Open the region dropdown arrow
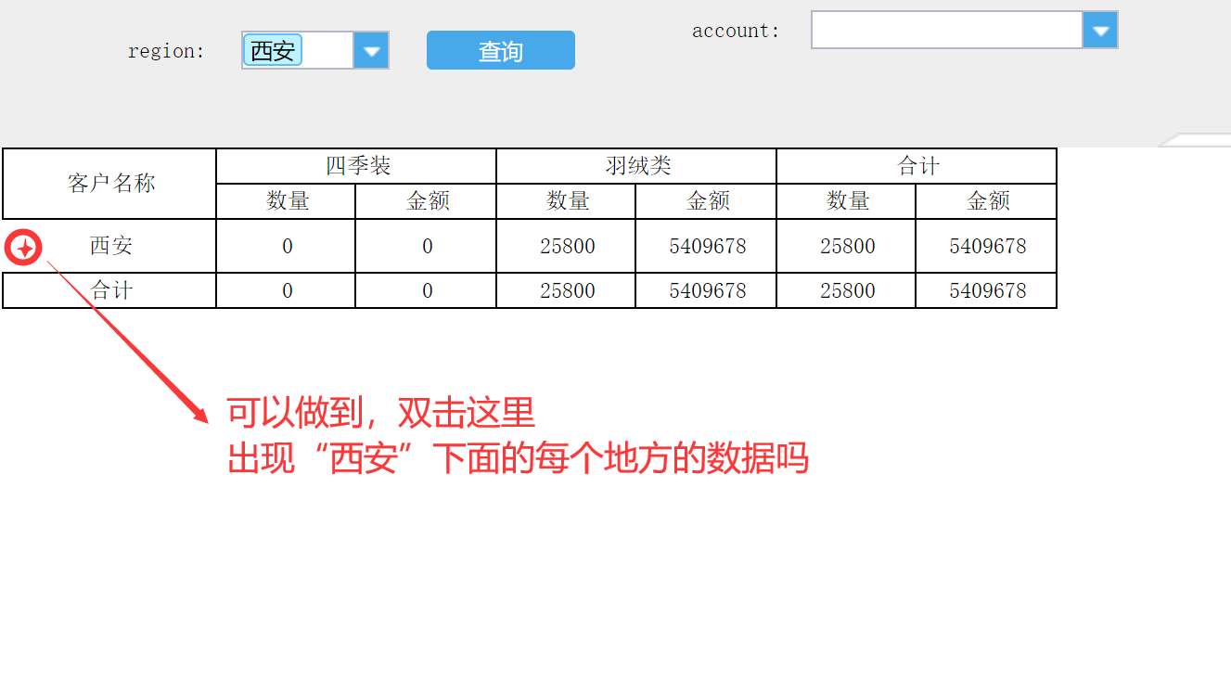 click(x=371, y=50)
